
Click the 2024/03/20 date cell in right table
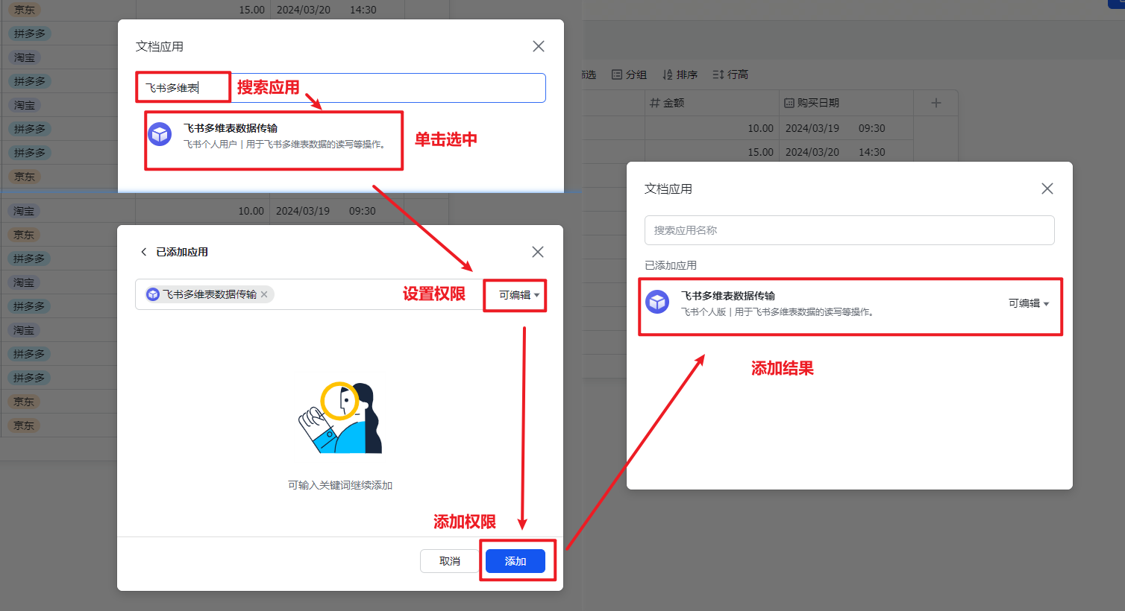pos(846,152)
